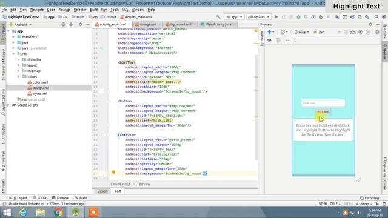Screen dimensions: 388x218
Task: Open the AVD Manager phone icon
Action: point(360,17)
